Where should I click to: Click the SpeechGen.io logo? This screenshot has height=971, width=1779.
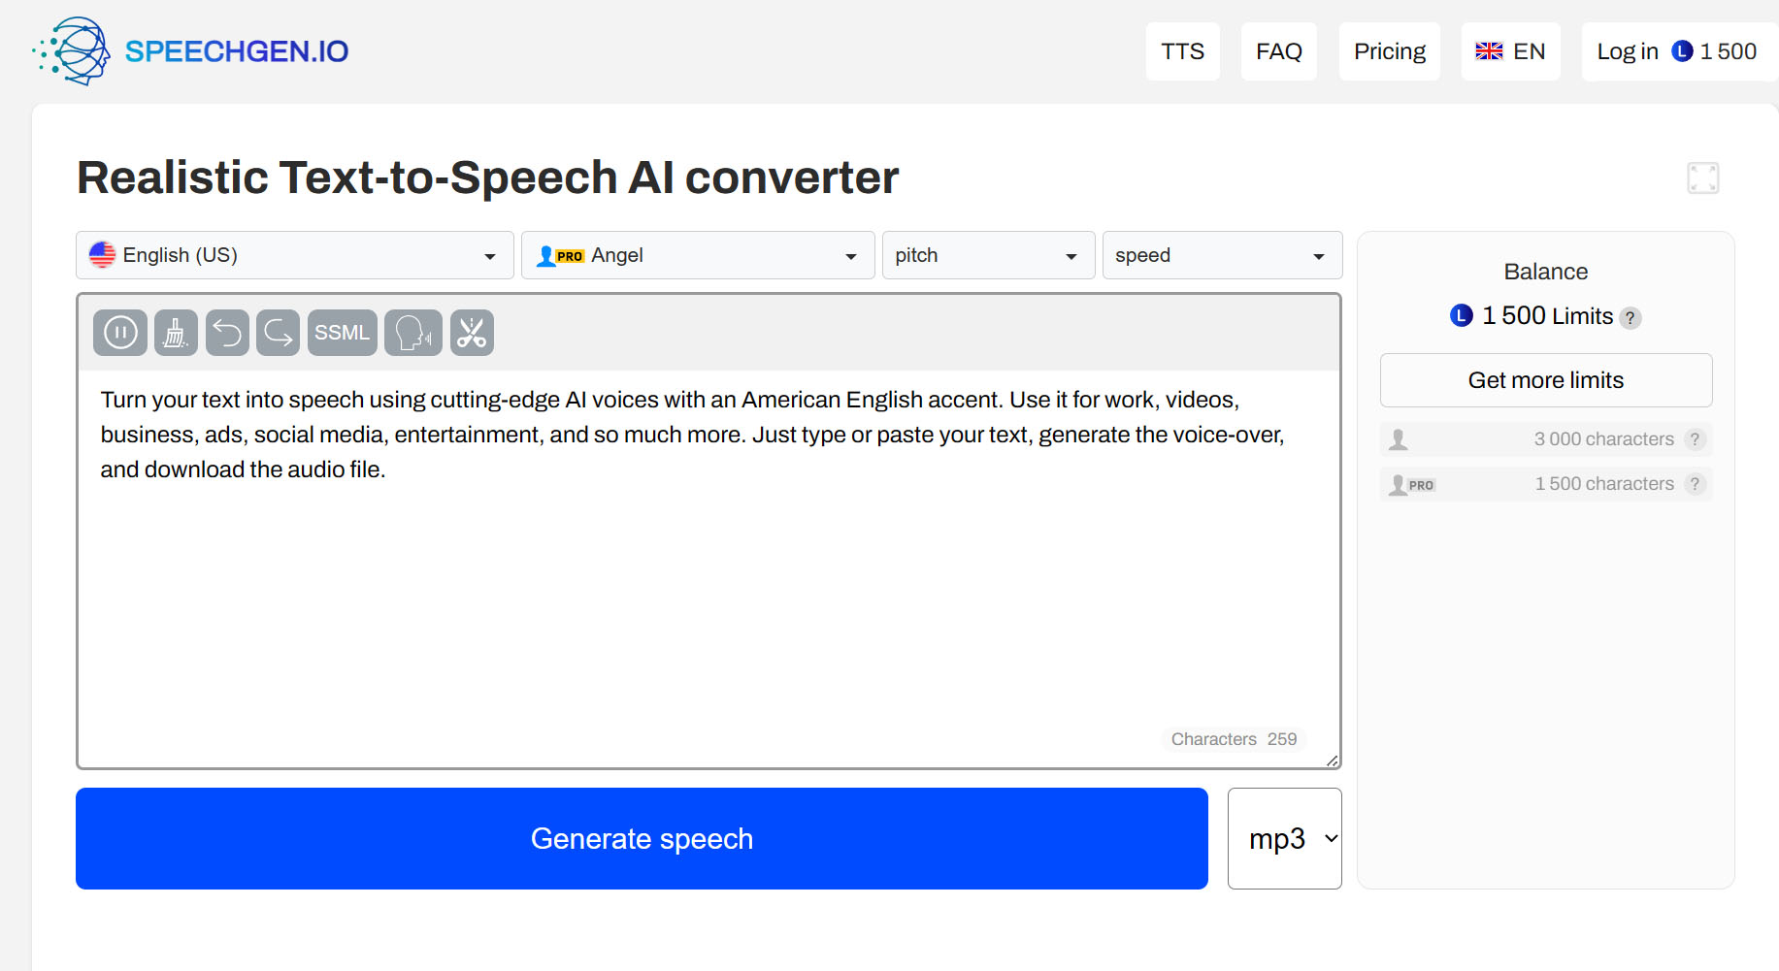point(189,50)
